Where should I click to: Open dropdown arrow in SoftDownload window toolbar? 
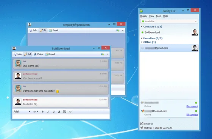coord(107,54)
